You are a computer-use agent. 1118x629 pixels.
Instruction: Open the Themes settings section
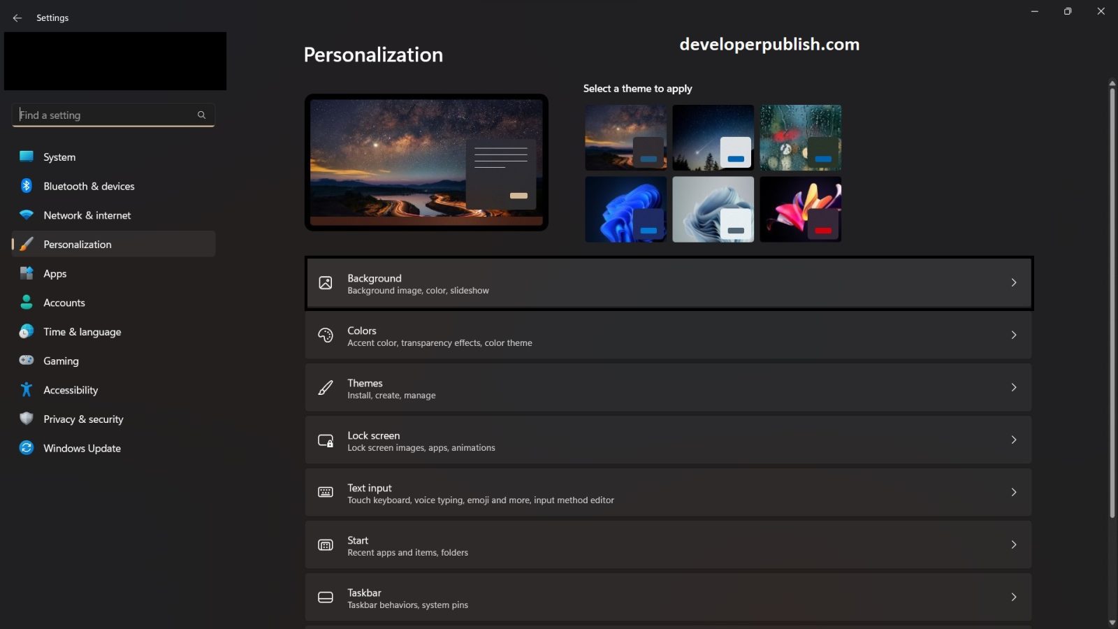667,388
